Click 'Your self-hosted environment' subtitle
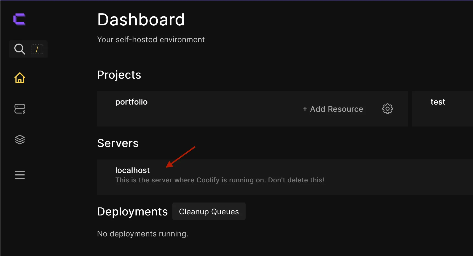473x256 pixels. pos(151,40)
